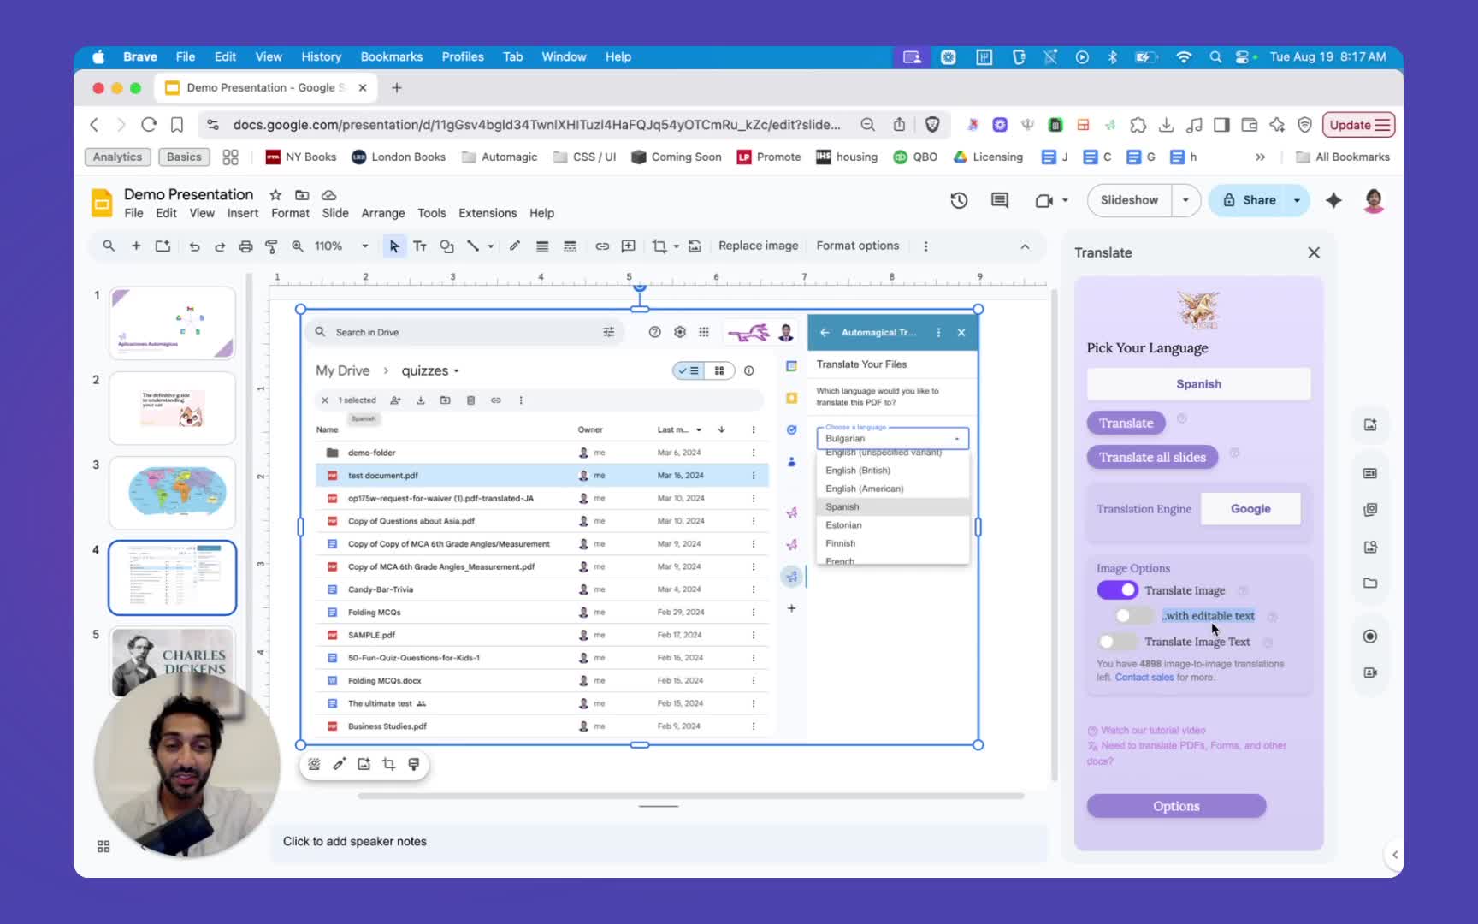Expand the 110% zoom level dropdown
The width and height of the screenshot is (1478, 924).
(365, 246)
